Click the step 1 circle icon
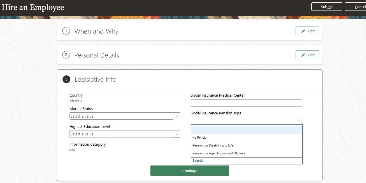 coord(66,31)
